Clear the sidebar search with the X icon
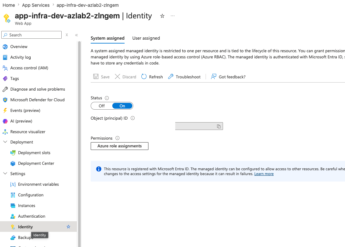345x247 pixels. (67, 35)
